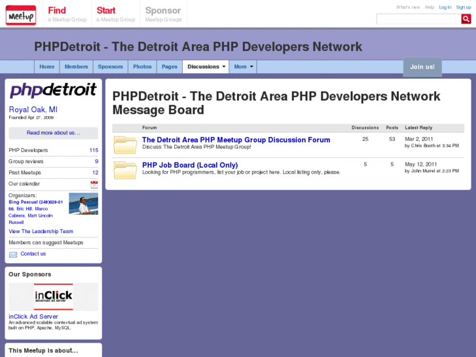
Task: Click the Contact us link
Action: 33,254
